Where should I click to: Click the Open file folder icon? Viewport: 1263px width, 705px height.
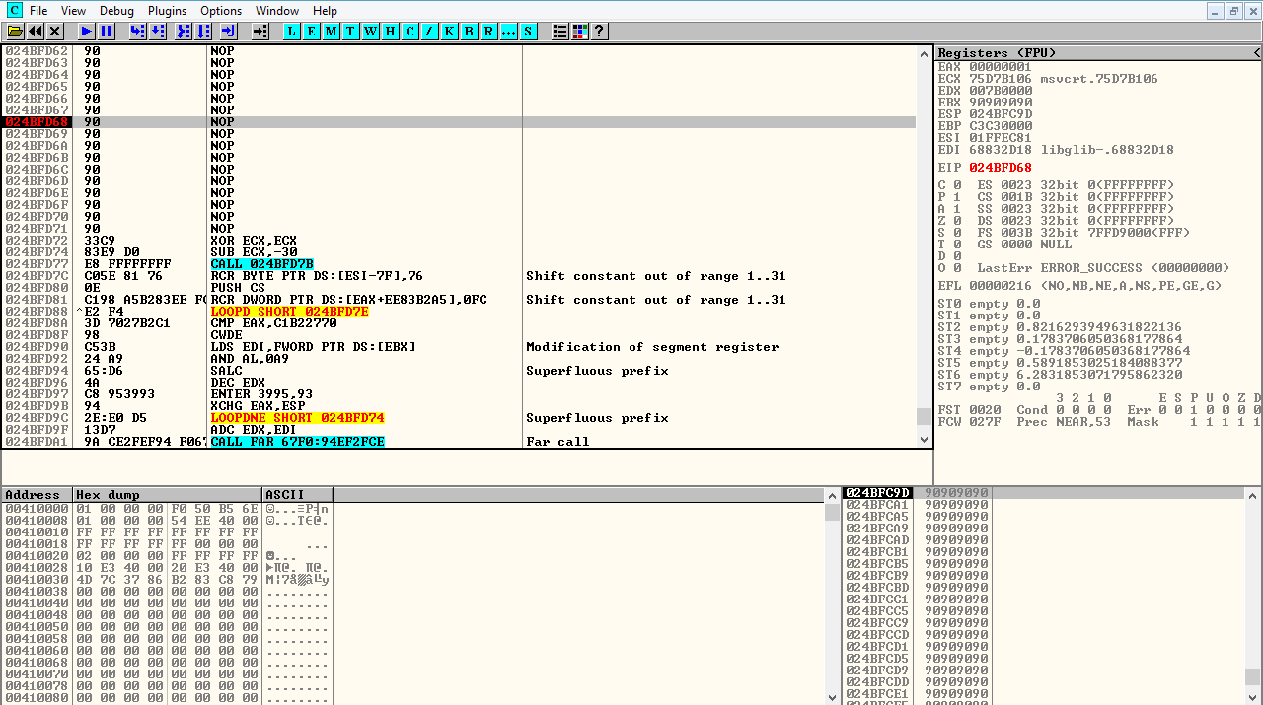(x=16, y=32)
